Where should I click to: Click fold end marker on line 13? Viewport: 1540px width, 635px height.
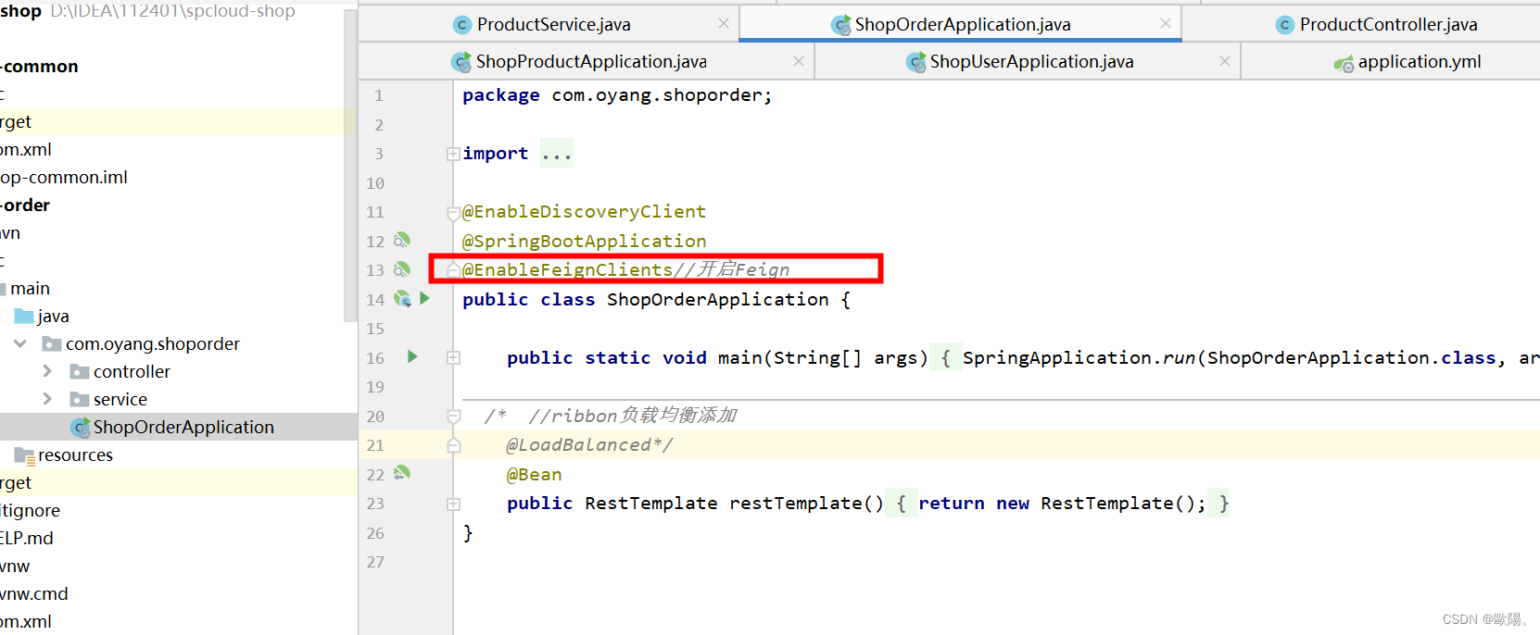pos(454,269)
